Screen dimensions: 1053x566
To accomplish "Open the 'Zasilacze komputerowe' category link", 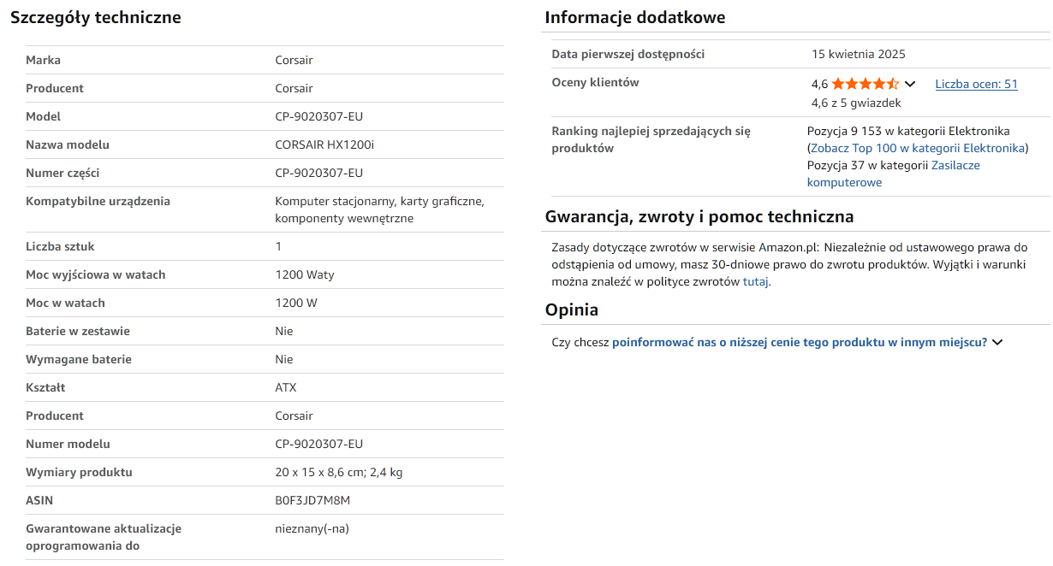I will pyautogui.click(x=894, y=174).
